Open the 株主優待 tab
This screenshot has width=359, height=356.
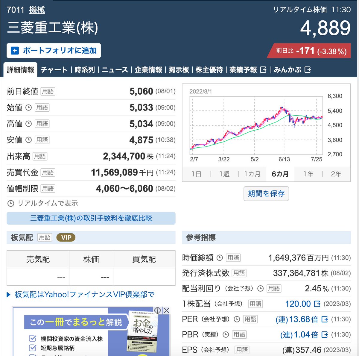(x=209, y=70)
